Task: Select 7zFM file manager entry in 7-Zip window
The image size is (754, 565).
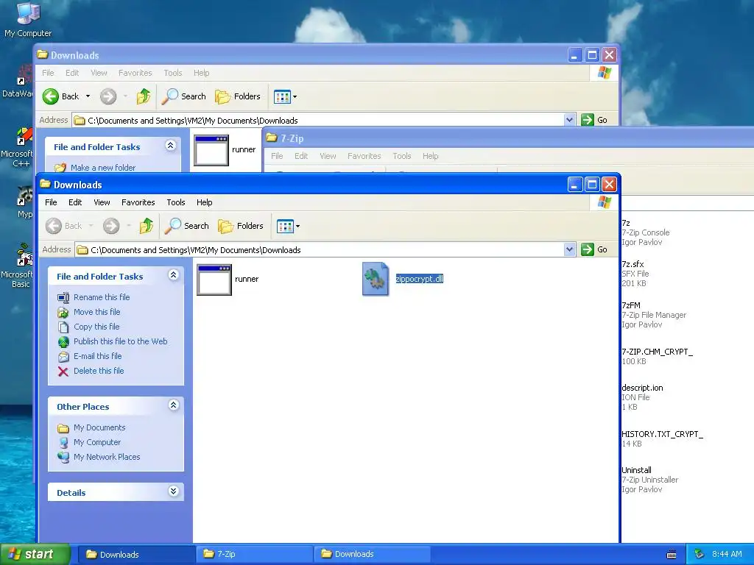Action: (631, 305)
